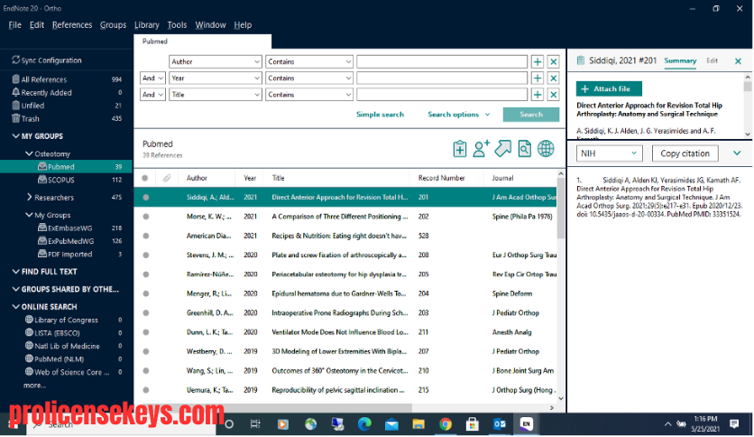
Task: Toggle read status for Westberry 2019 reference
Action: [146, 351]
